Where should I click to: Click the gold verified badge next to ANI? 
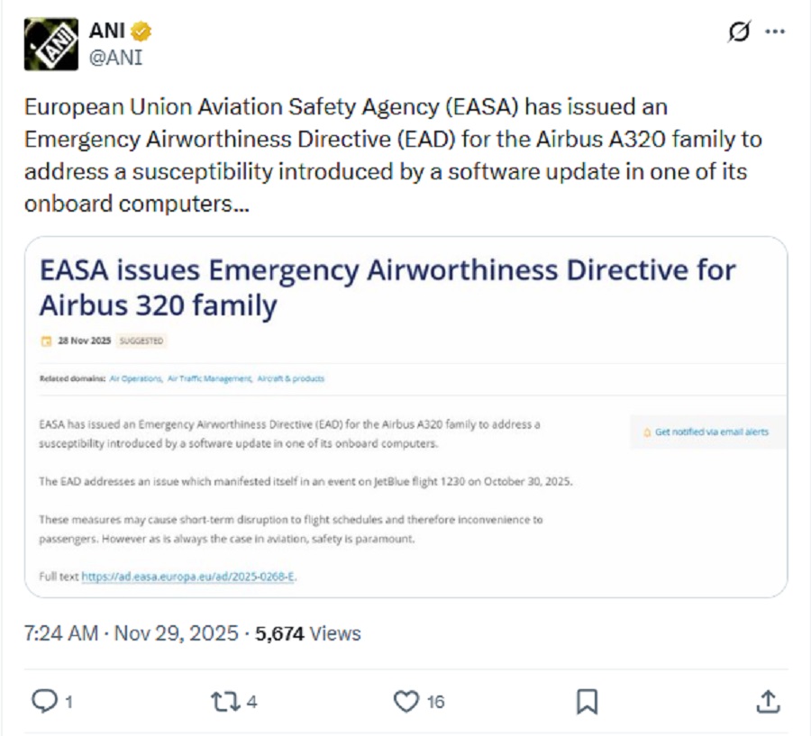(141, 32)
